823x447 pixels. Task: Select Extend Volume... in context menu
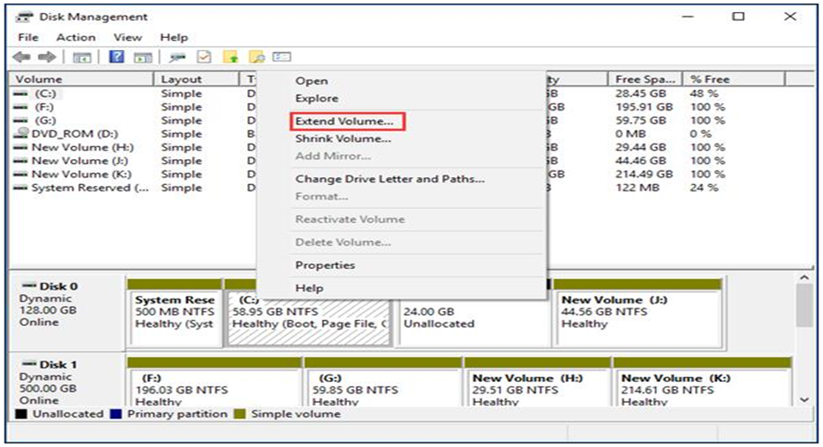tap(344, 121)
